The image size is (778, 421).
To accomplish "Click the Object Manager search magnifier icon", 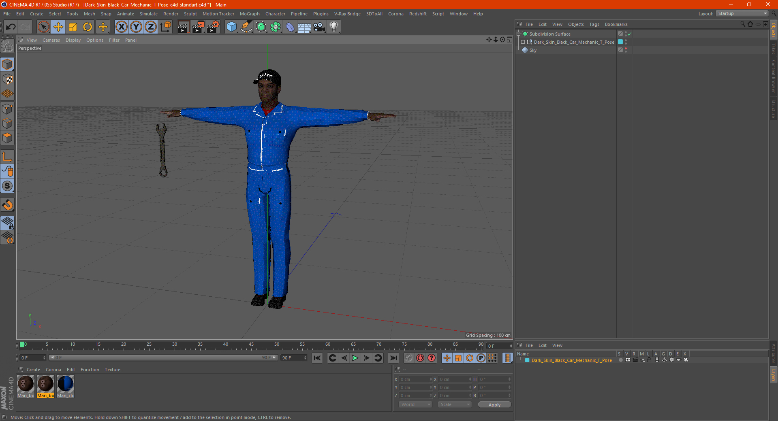I will click(x=743, y=24).
